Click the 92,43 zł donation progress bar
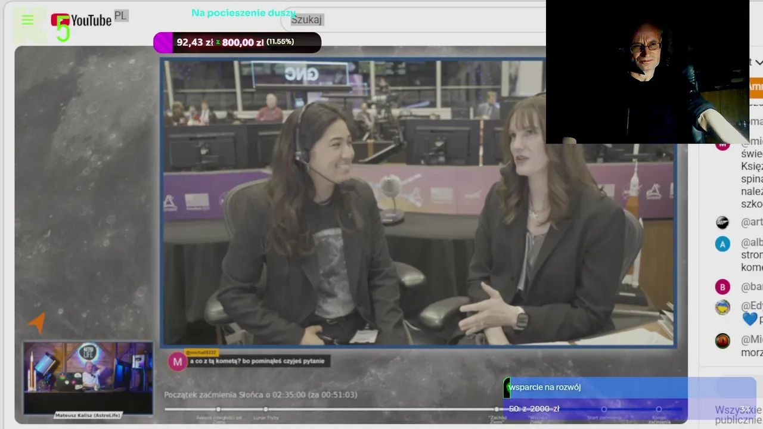Viewport: 763px width, 429px height. click(x=237, y=42)
